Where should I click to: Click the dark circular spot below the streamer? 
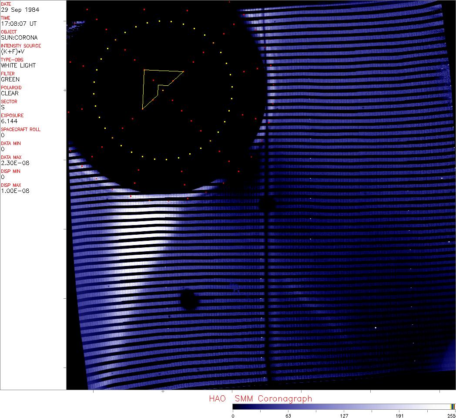coord(189,300)
